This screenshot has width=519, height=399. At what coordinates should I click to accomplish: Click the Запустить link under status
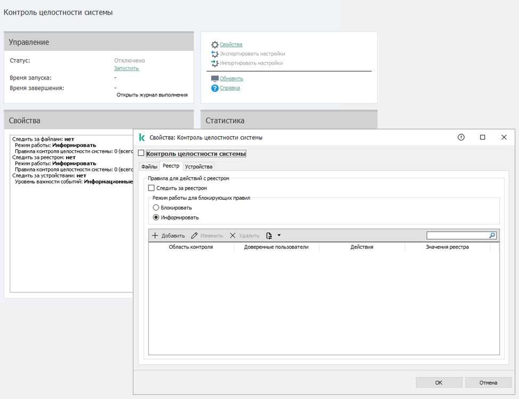pos(126,68)
